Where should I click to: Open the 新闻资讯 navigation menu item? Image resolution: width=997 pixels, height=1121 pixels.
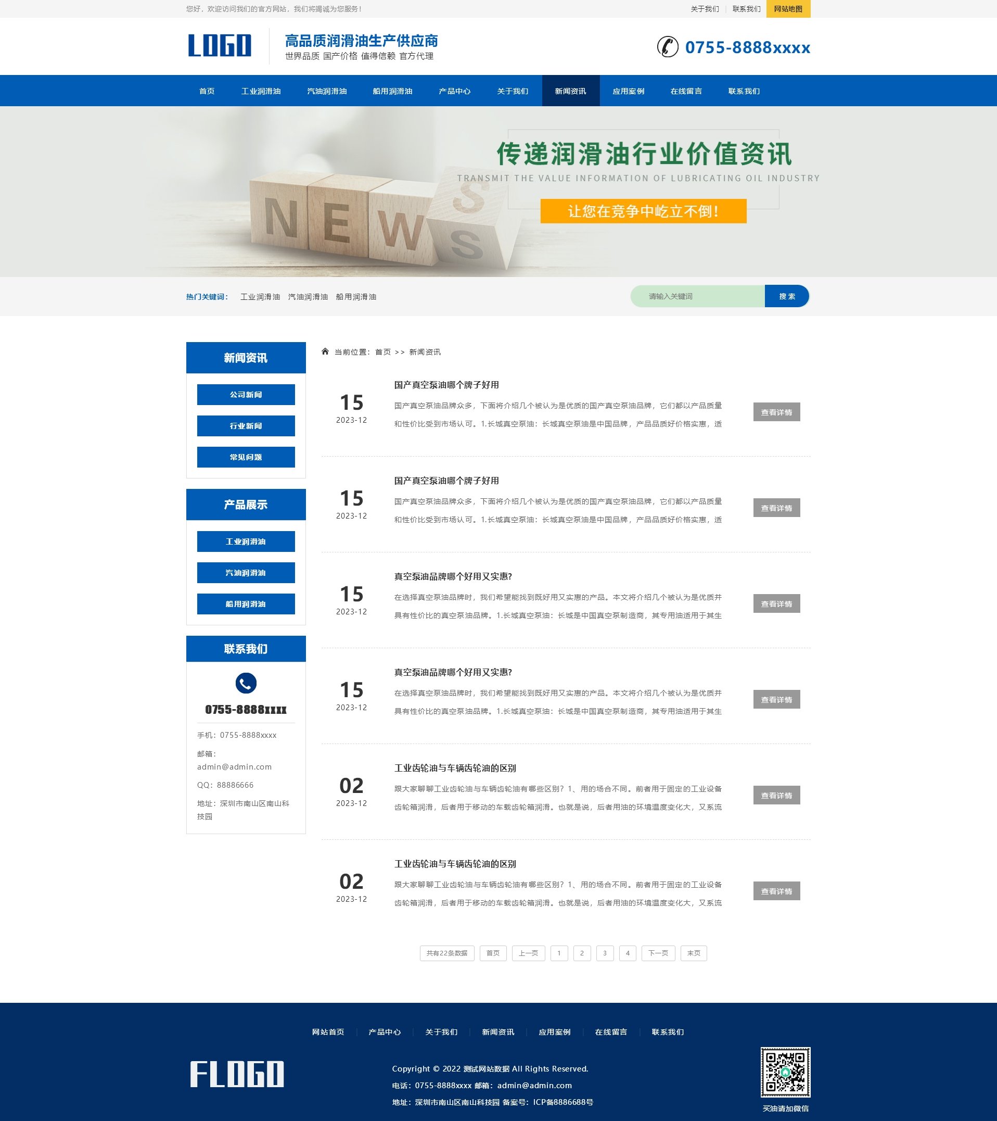click(571, 91)
